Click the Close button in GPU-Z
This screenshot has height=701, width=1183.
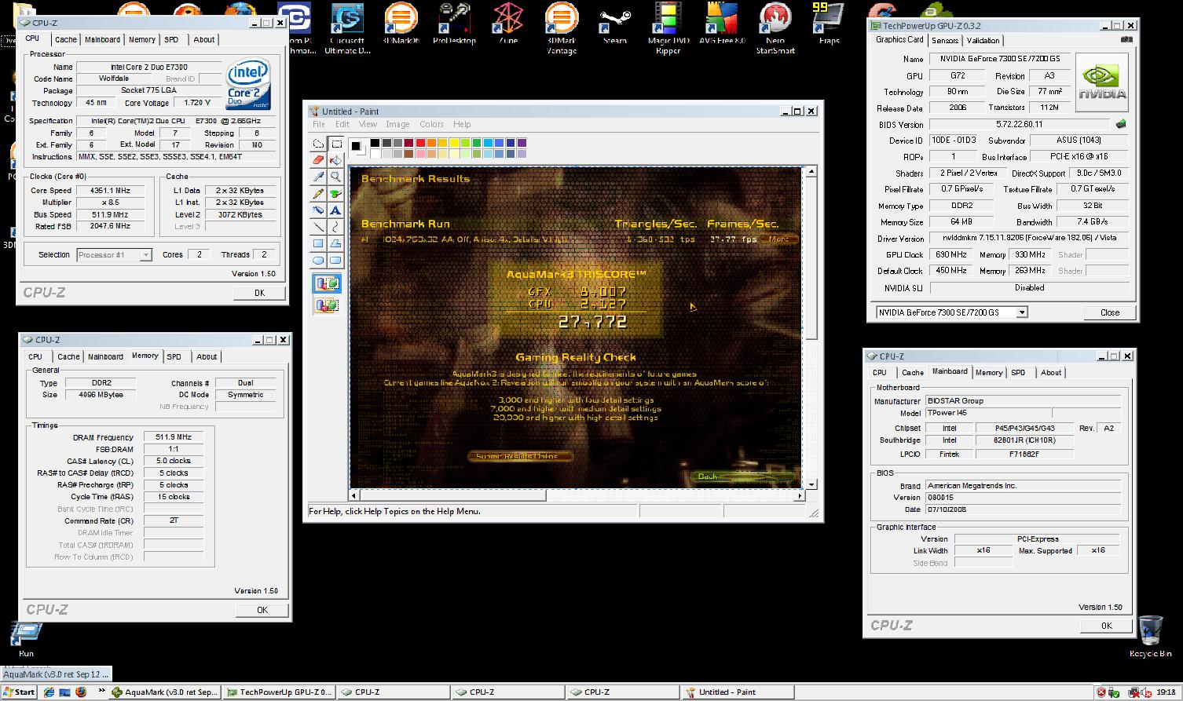[x=1110, y=312]
